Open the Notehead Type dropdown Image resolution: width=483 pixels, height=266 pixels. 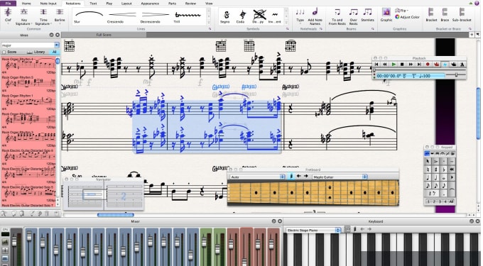pos(300,16)
